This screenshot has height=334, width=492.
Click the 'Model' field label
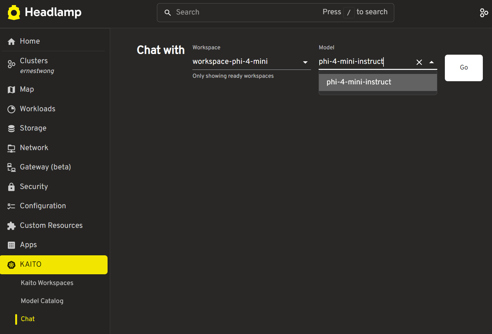(327, 47)
